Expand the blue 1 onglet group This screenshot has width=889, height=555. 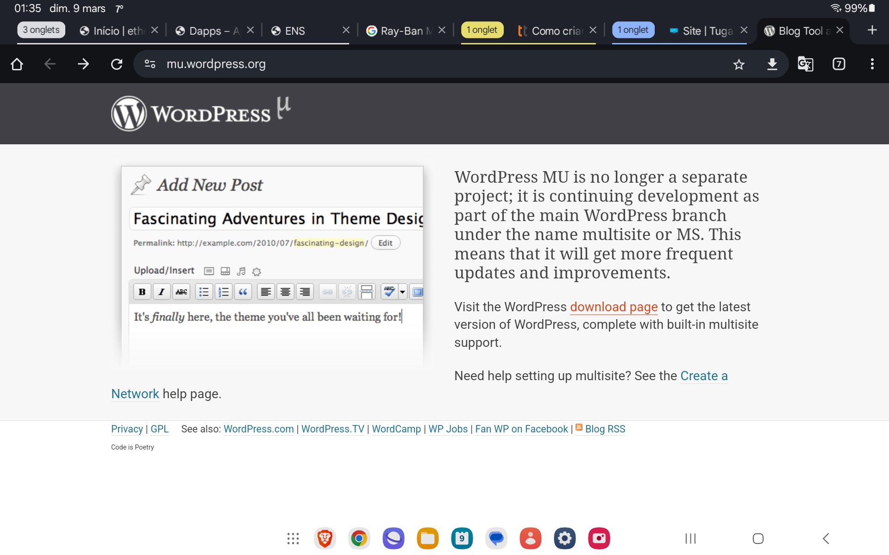[x=632, y=30]
